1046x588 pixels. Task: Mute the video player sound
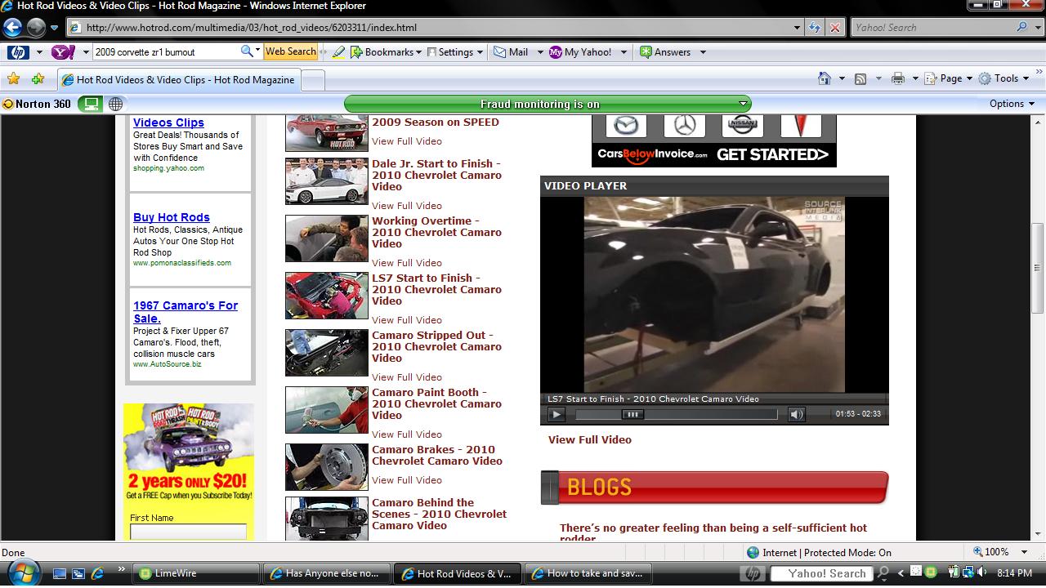click(796, 414)
